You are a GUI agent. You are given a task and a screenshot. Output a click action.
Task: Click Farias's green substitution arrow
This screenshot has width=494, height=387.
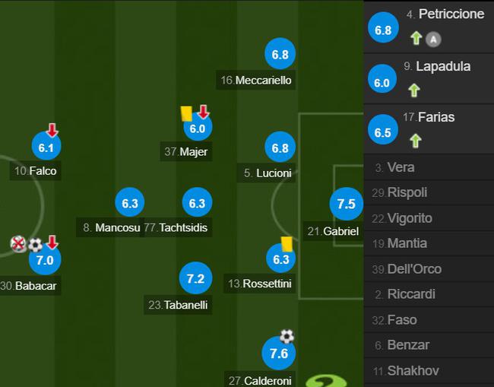pyautogui.click(x=416, y=141)
